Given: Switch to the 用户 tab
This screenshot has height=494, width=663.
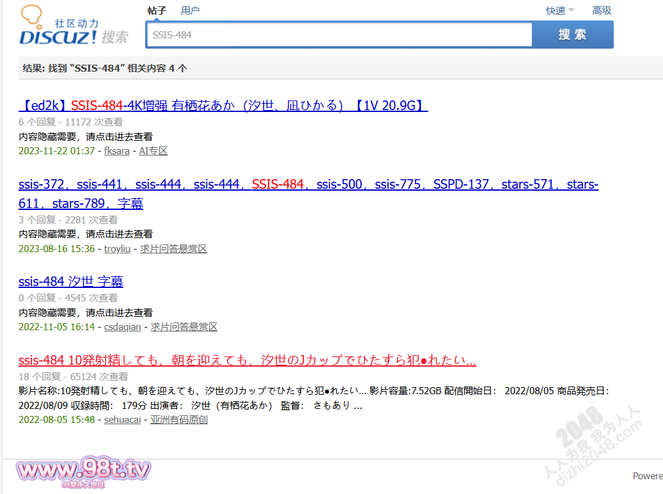Looking at the screenshot, I should tap(190, 10).
